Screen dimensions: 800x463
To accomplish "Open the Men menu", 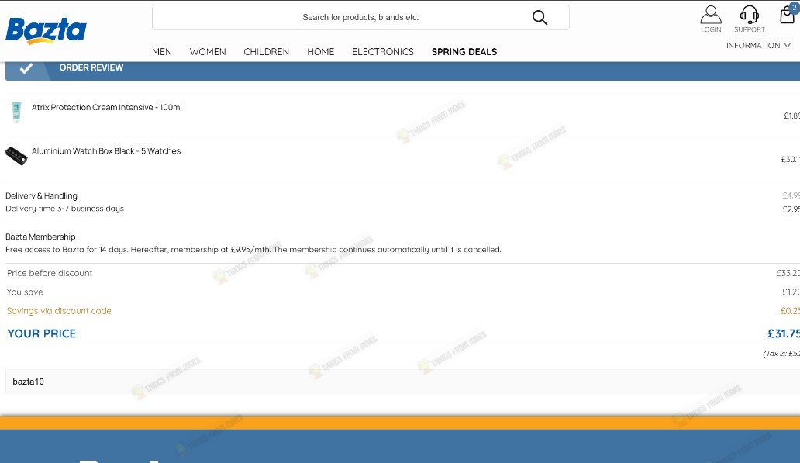I will [x=162, y=51].
